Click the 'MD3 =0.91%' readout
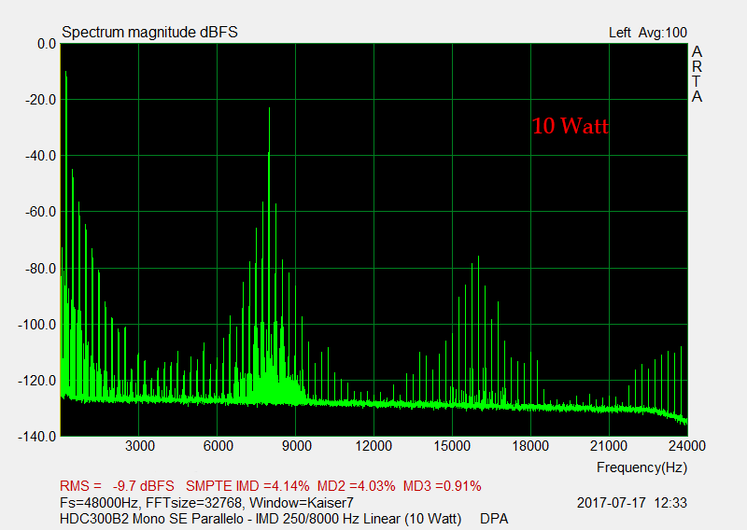Screen dimensions: 747x530 [x=442, y=486]
